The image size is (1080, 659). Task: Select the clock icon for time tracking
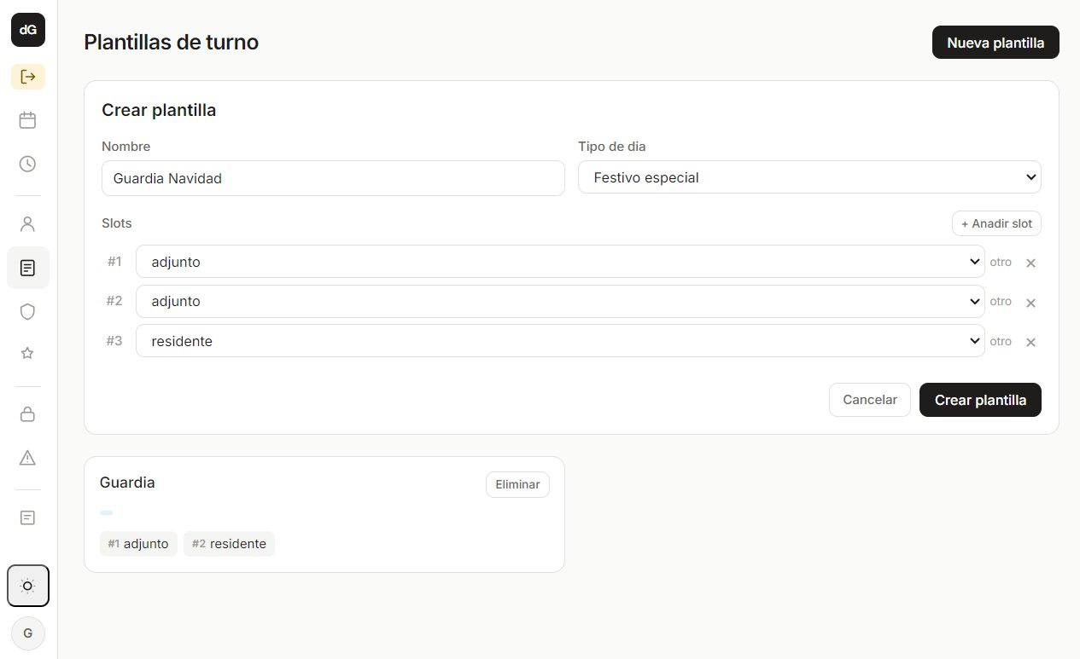(27, 164)
